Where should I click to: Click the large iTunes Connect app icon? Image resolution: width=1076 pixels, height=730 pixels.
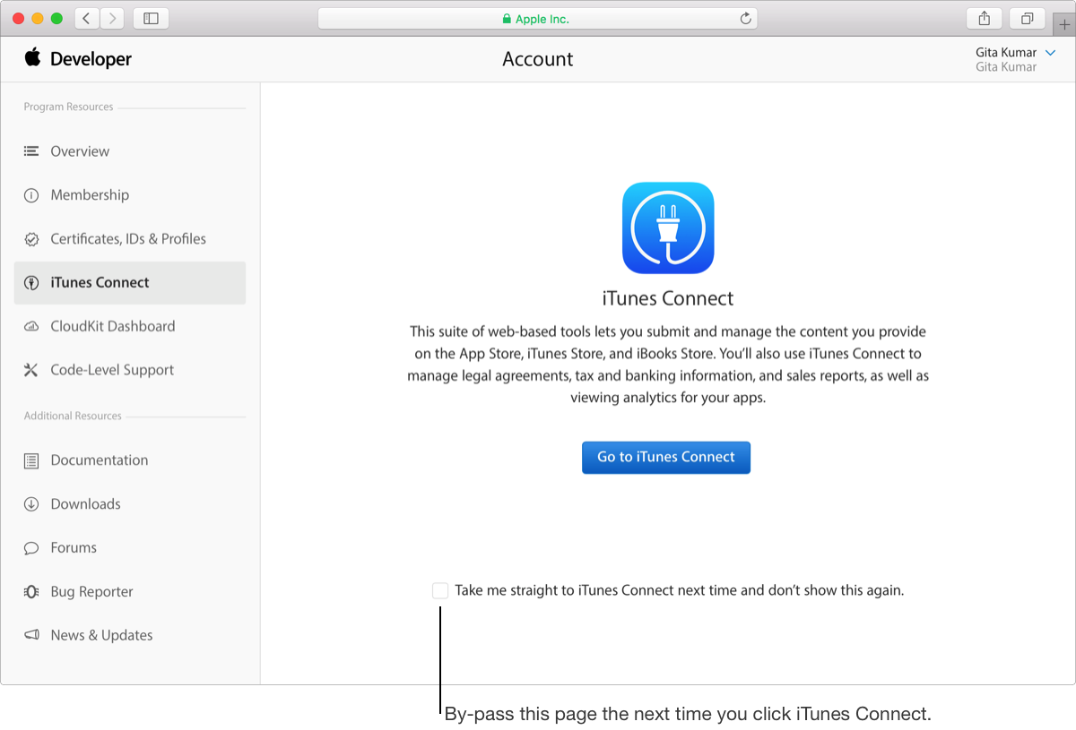tap(668, 228)
